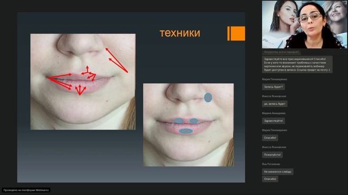Click the "да, запись будет" chat reply

(x=275, y=104)
